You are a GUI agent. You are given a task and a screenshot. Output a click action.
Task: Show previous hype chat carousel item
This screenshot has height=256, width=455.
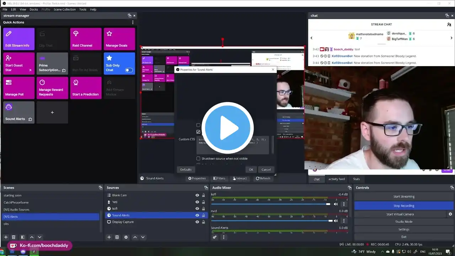pyautogui.click(x=311, y=38)
